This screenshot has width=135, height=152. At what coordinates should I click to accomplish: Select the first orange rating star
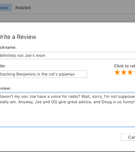117,72
